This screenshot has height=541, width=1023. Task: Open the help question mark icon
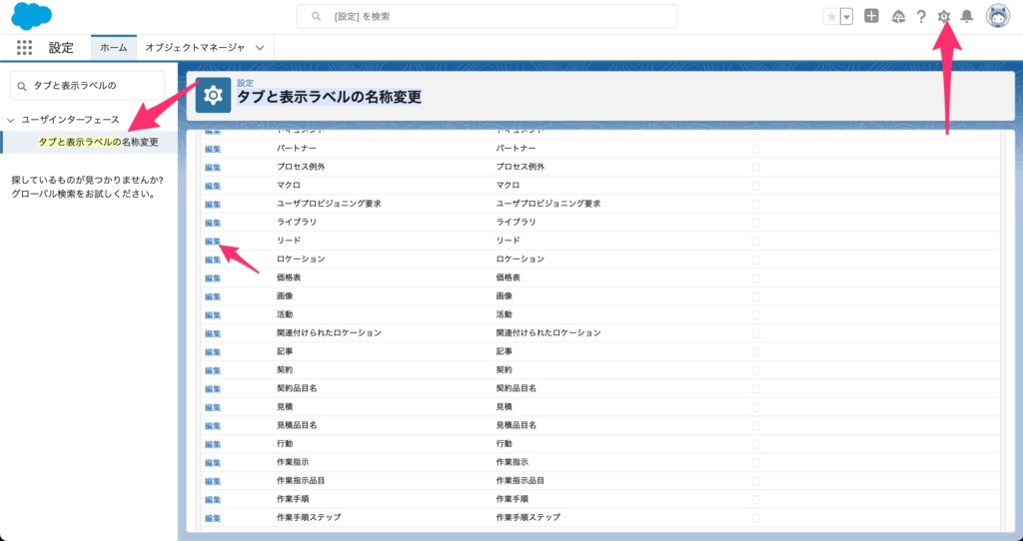(x=920, y=17)
